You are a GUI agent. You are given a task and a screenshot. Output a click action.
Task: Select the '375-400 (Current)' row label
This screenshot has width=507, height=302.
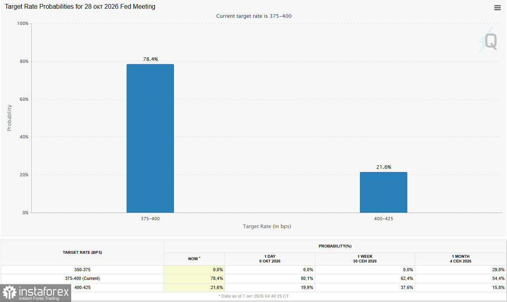[82, 279]
